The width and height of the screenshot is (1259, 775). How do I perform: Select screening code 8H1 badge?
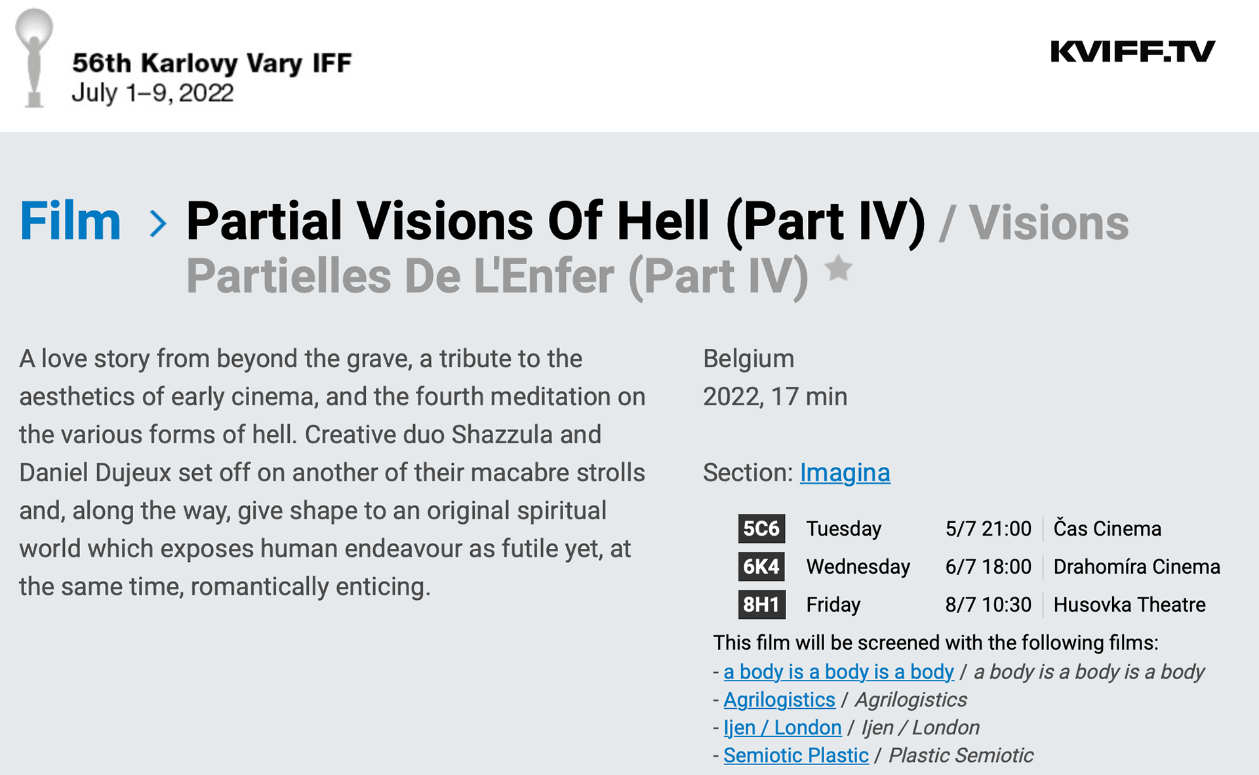pyautogui.click(x=761, y=605)
